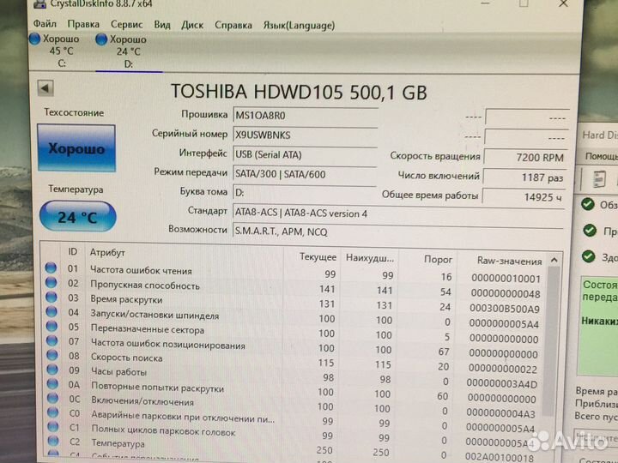Screen dimensions: 618x463
Task: Click the Прошивка field MS1OA8R0
Action: pos(306,116)
